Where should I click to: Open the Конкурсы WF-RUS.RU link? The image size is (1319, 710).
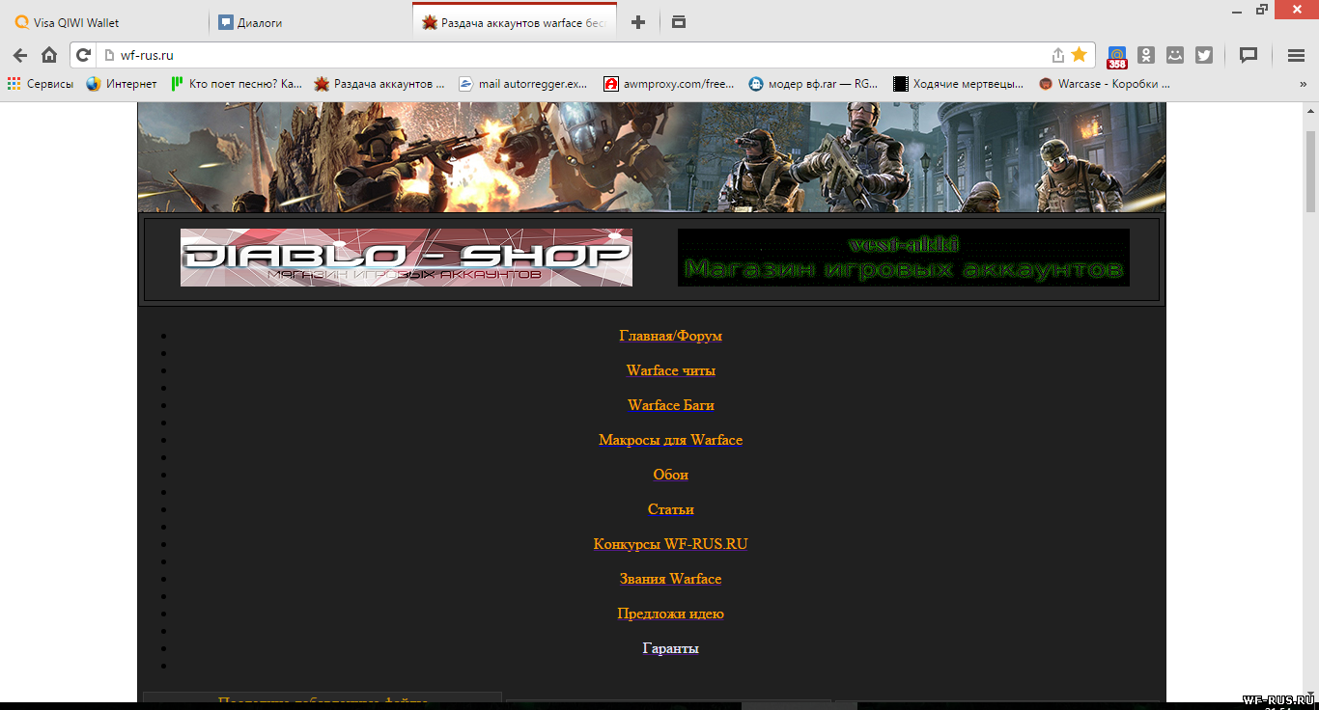(x=670, y=544)
